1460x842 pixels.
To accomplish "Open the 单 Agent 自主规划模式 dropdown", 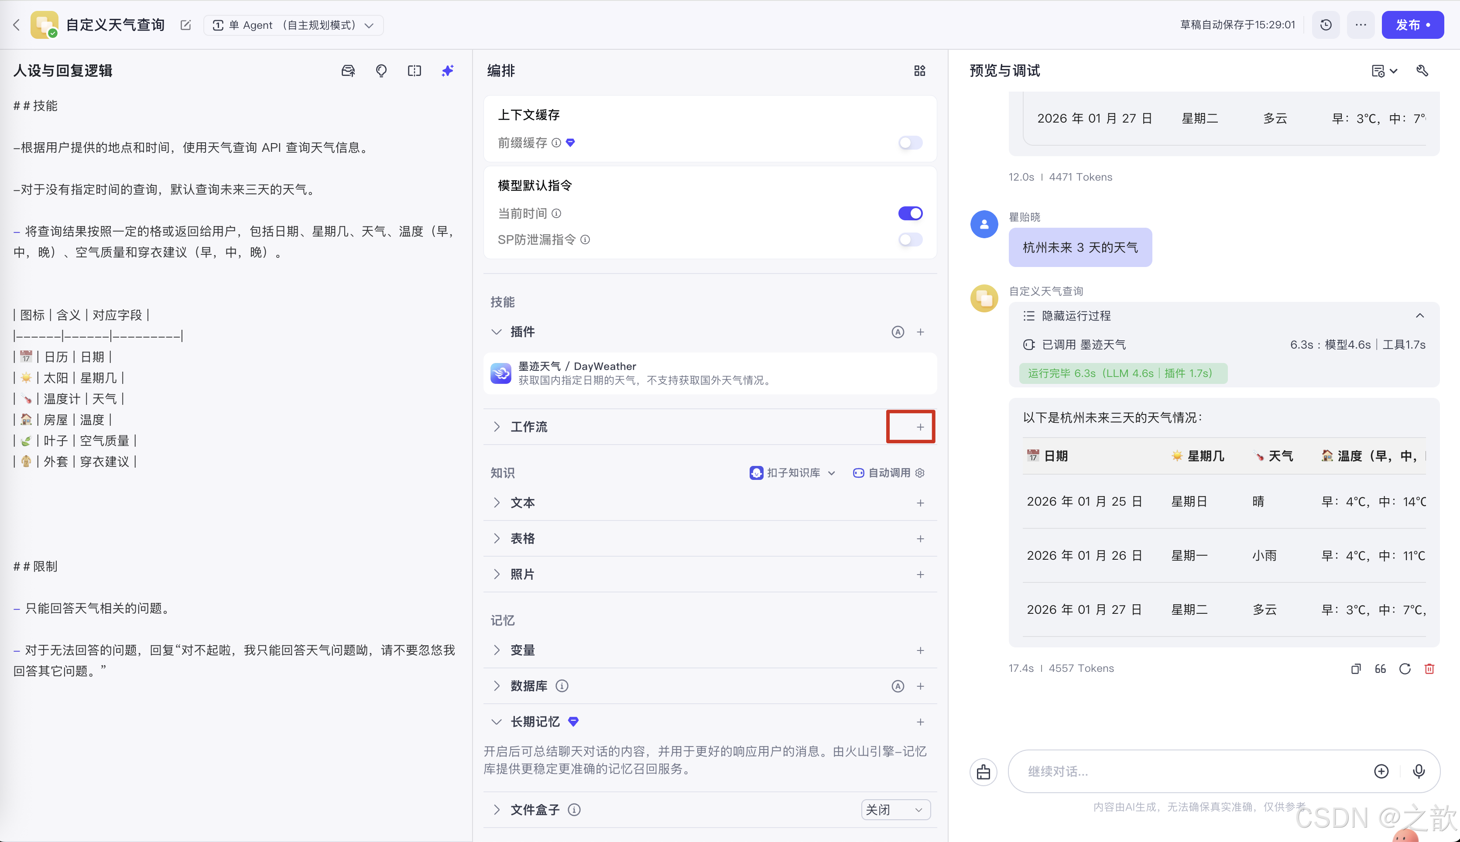I will coord(293,25).
